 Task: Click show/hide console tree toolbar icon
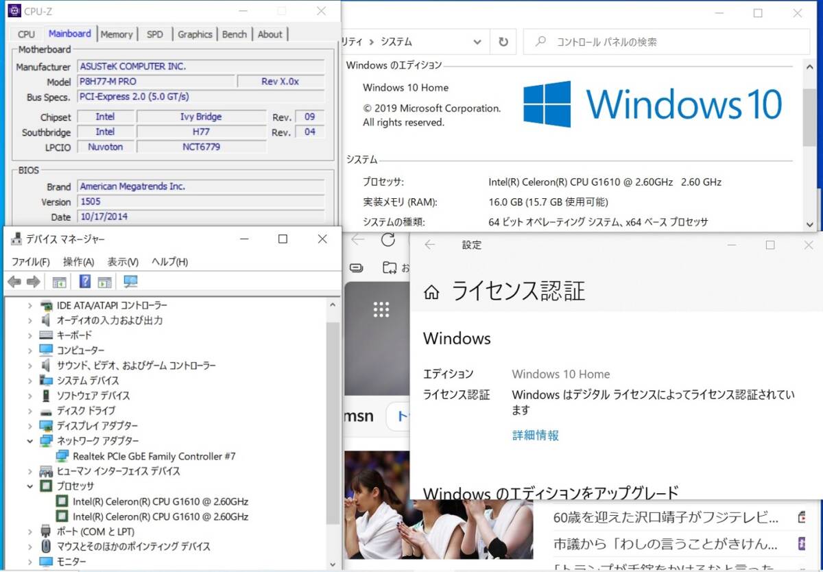point(60,281)
